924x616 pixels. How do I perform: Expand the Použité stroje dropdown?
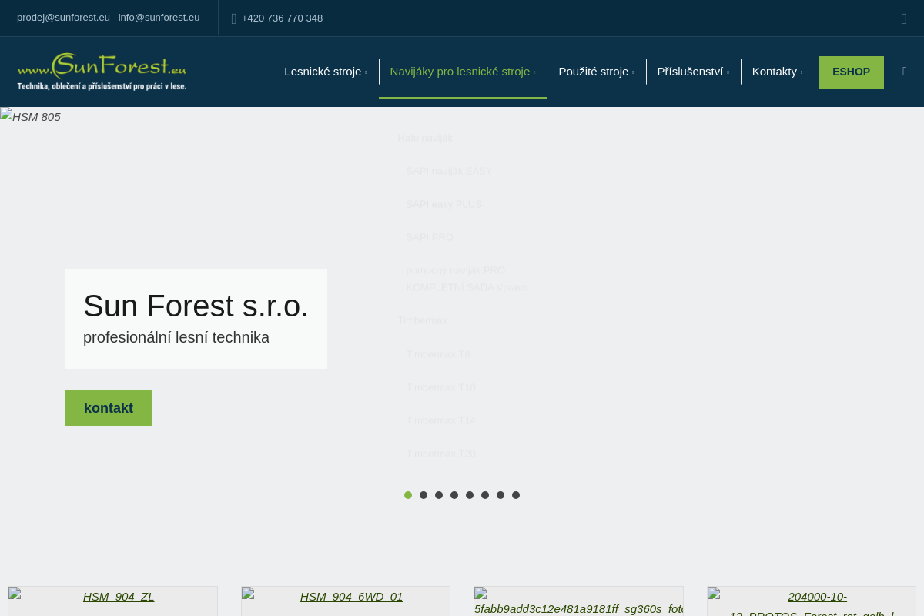click(596, 72)
